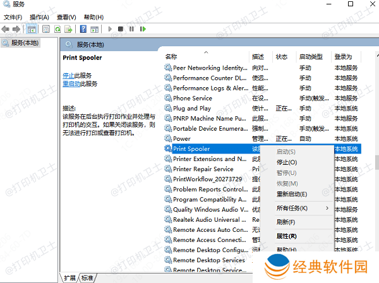The image size is (379, 283).
Task: Click the 重启动 service link
Action: [x=71, y=83]
